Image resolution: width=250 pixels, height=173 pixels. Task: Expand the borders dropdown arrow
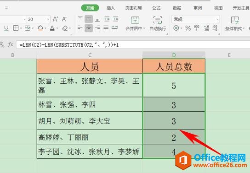[21, 28]
